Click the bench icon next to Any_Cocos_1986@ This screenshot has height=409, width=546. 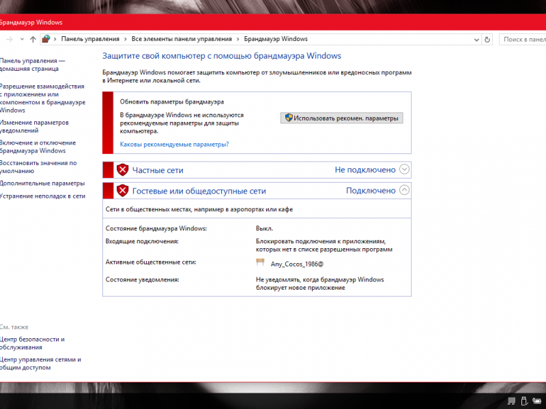pos(260,262)
